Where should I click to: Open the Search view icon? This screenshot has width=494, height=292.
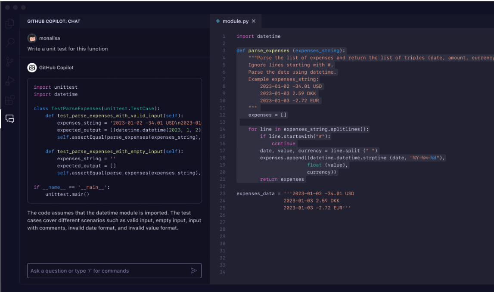[9, 42]
